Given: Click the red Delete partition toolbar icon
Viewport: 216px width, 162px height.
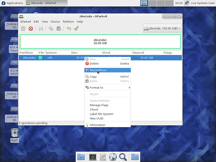Looking at the screenshot, I should 31,28.
